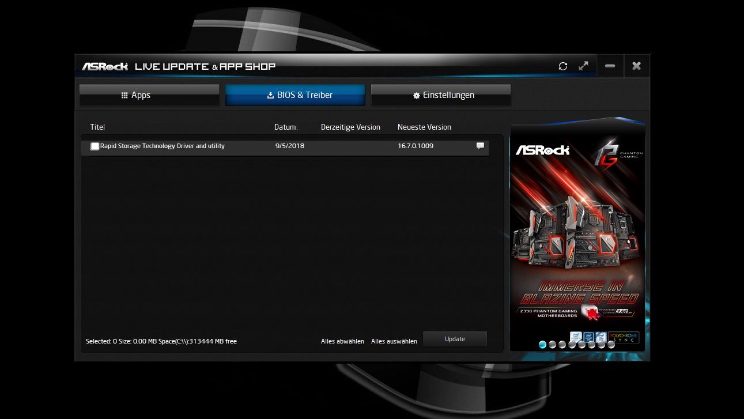
Task: Click the Neueste Version column header
Action: 424,127
